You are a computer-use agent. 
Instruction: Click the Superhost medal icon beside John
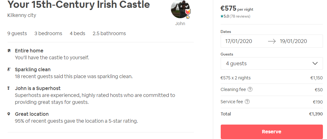9,88
